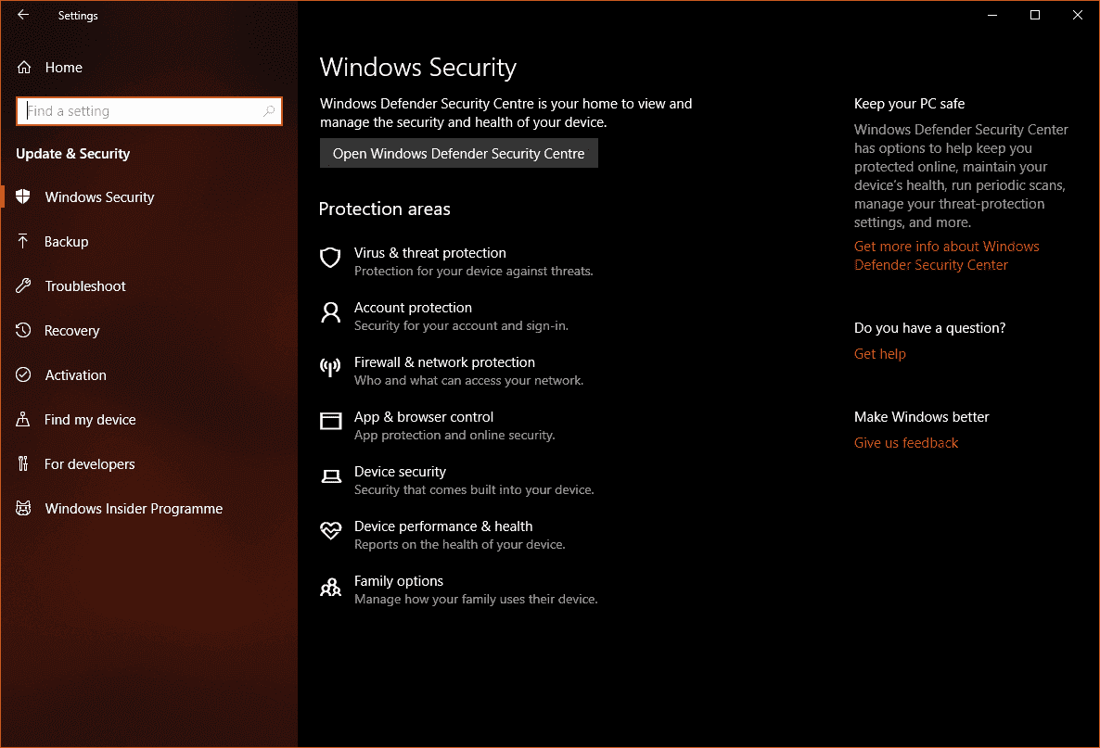1100x748 pixels.
Task: Open the Backup section
Action: pyautogui.click(x=148, y=241)
